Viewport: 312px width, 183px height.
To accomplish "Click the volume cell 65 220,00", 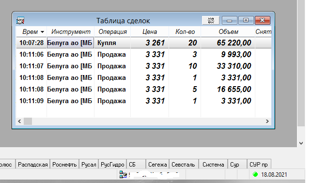I will (228, 43).
